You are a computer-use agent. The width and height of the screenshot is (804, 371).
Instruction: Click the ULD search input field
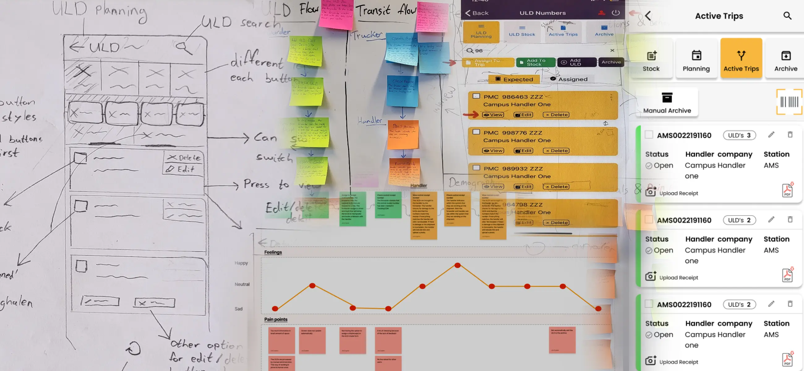pos(538,50)
